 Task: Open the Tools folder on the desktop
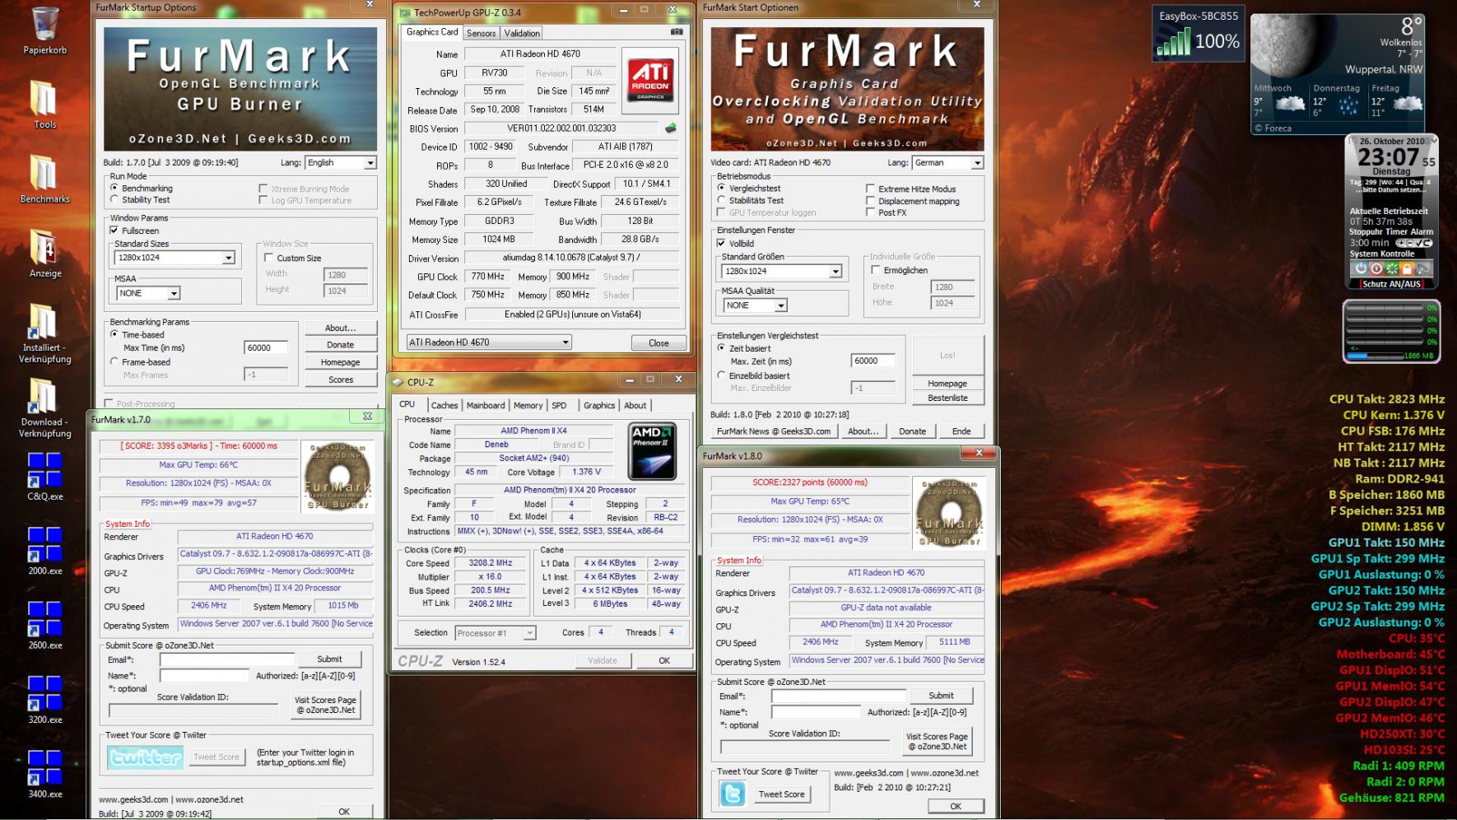44,105
